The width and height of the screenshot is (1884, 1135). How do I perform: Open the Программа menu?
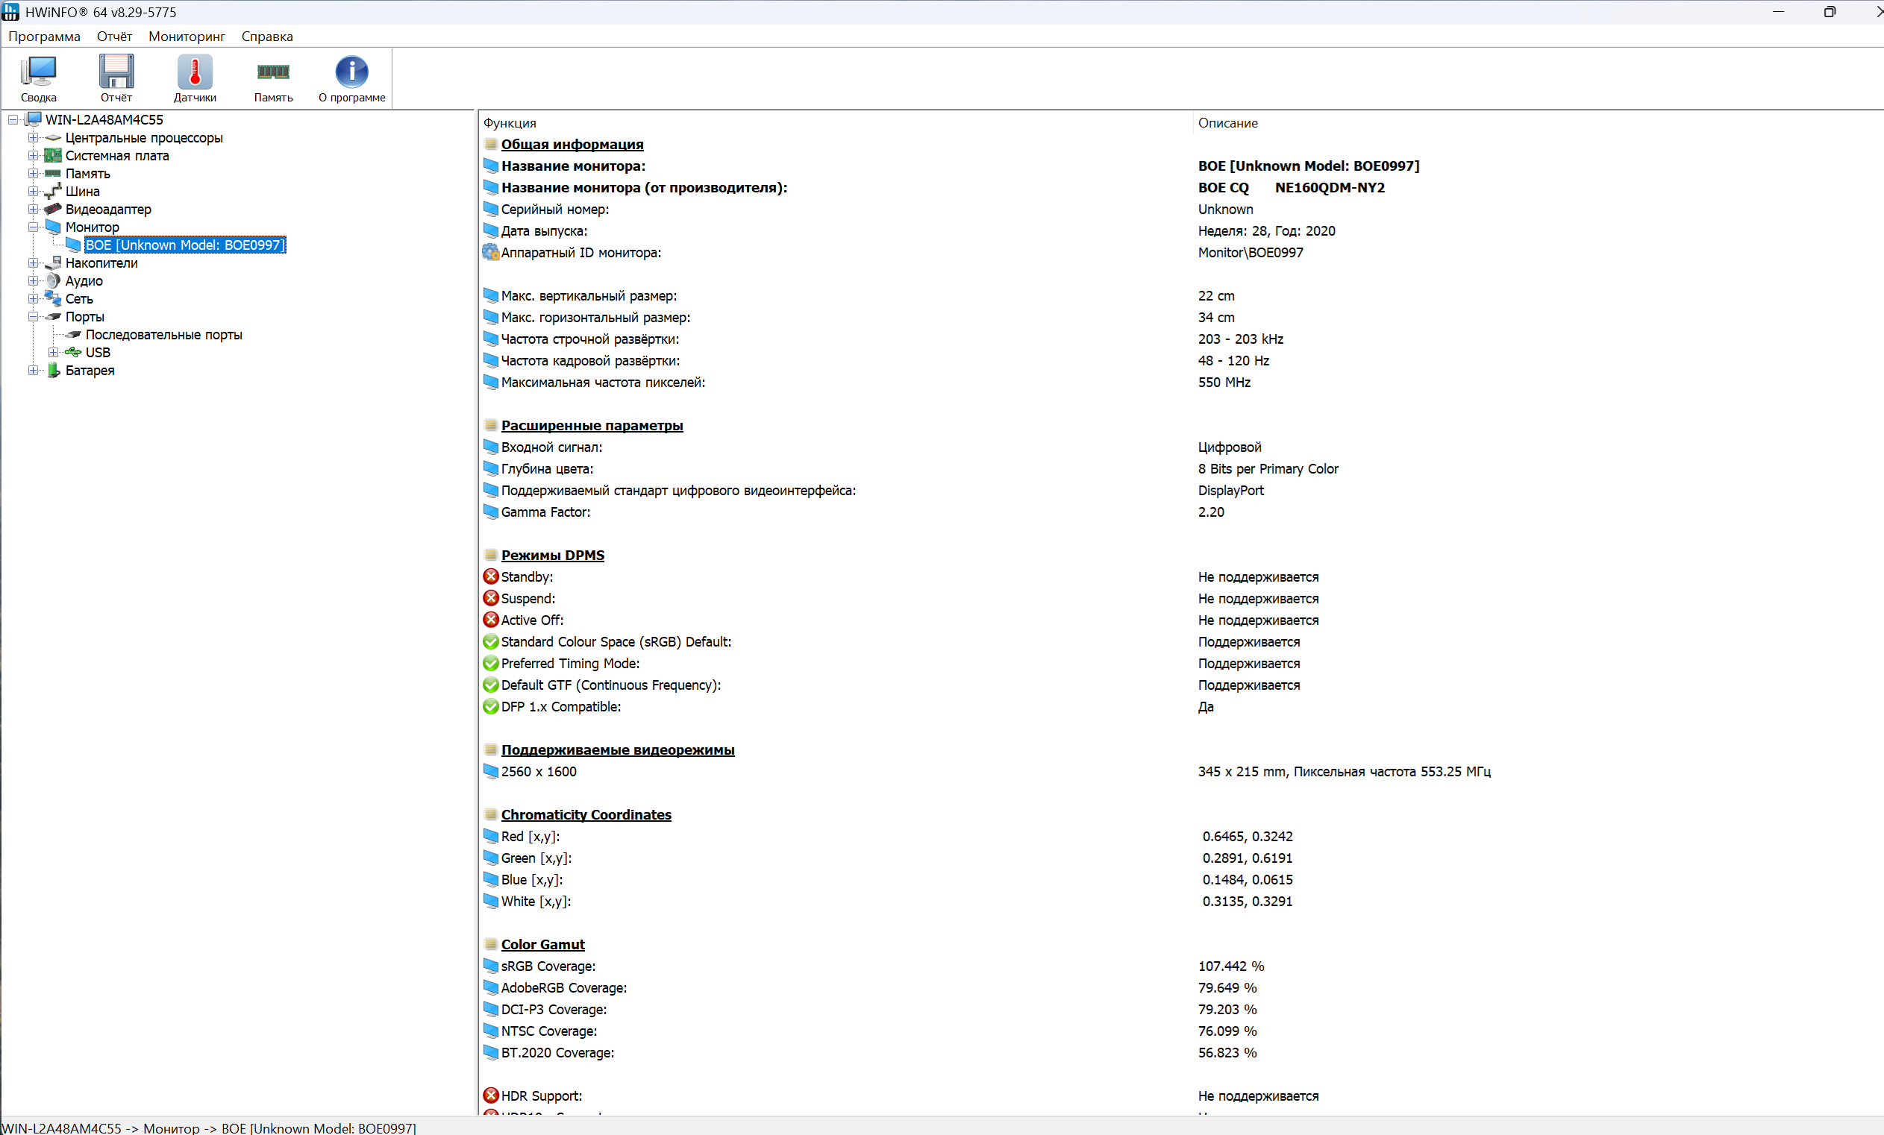43,37
